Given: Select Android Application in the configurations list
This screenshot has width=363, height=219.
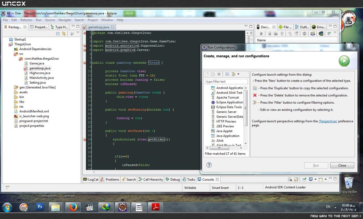Looking at the screenshot, I should coord(227,88).
